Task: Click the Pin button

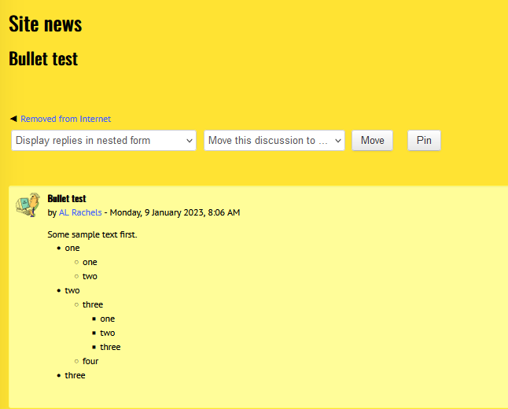Action: [424, 140]
